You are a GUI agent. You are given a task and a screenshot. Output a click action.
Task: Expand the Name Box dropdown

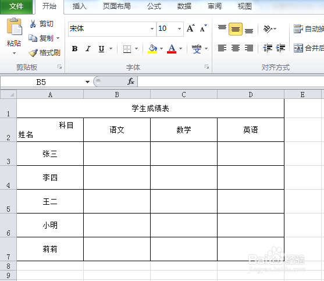87,82
